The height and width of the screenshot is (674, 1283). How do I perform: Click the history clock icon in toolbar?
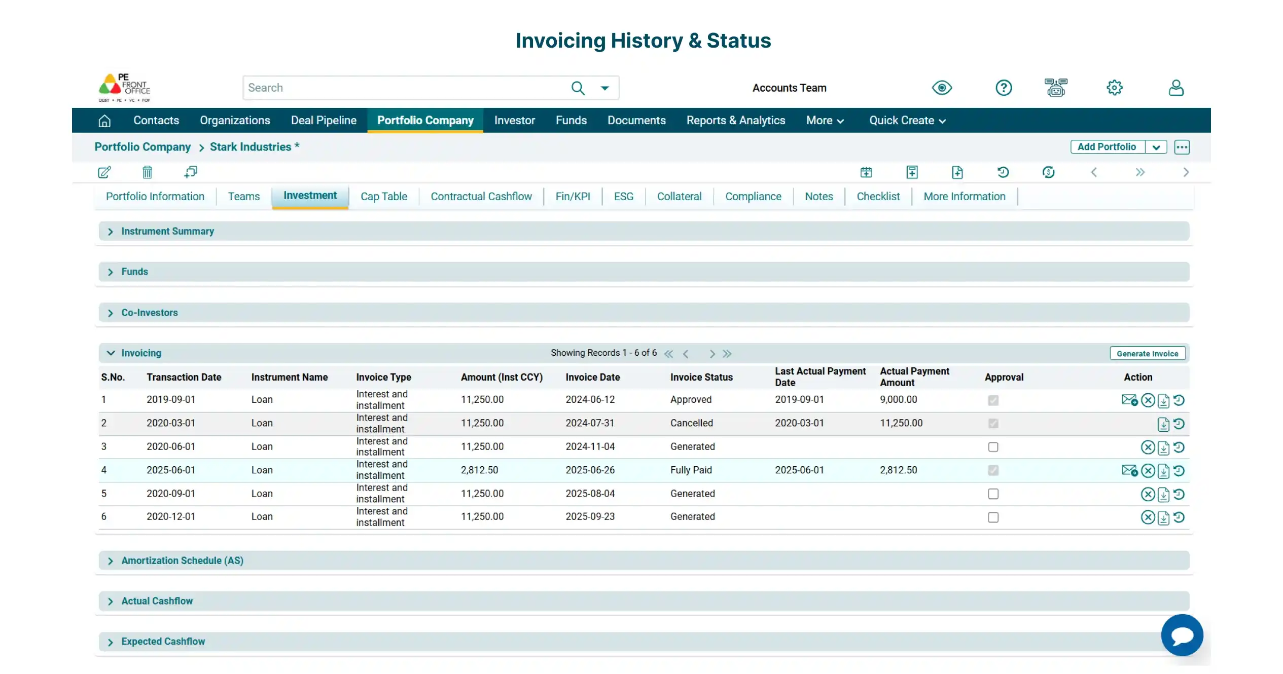point(1003,172)
